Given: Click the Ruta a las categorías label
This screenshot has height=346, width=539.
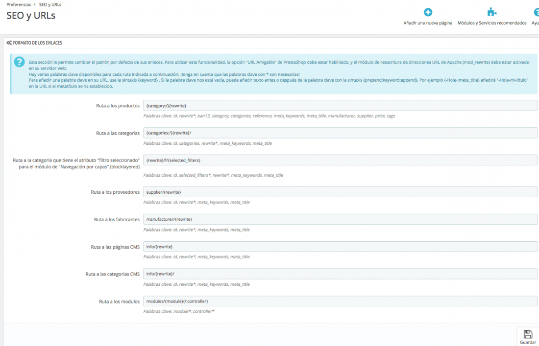Looking at the screenshot, I should (x=118, y=133).
